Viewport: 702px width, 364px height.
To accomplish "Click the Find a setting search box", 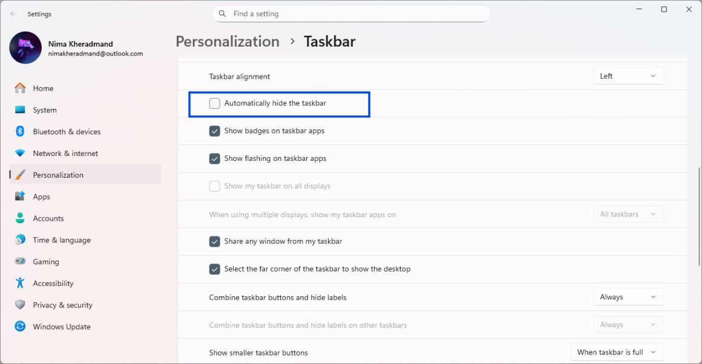I will pos(351,14).
